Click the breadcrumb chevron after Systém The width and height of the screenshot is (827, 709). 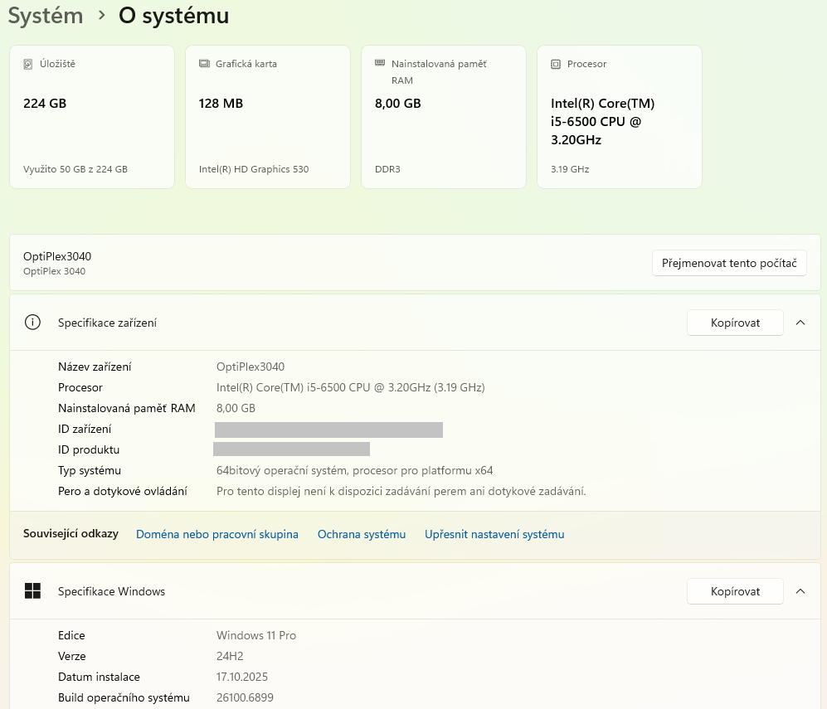101,16
